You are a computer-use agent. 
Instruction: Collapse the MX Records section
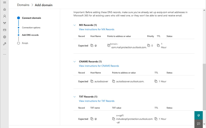pyautogui.click(x=74, y=25)
